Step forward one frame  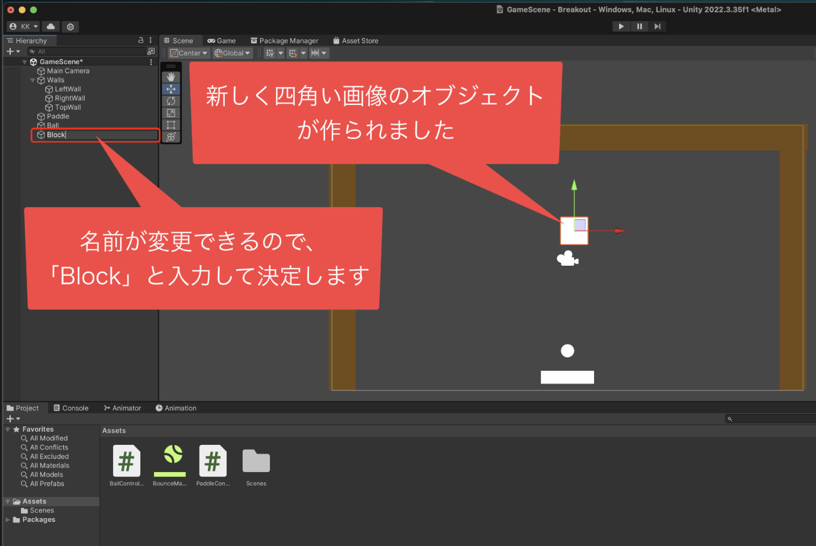point(657,26)
